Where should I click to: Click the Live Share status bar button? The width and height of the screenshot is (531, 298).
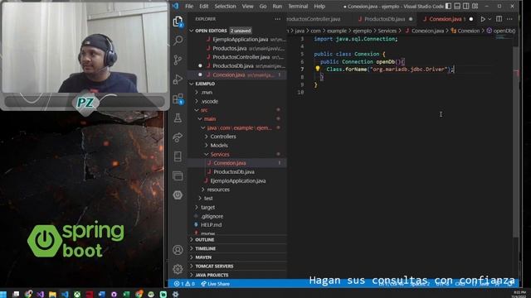click(x=216, y=284)
